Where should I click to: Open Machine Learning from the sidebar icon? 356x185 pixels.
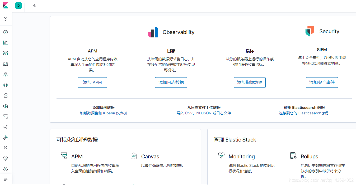[6, 85]
